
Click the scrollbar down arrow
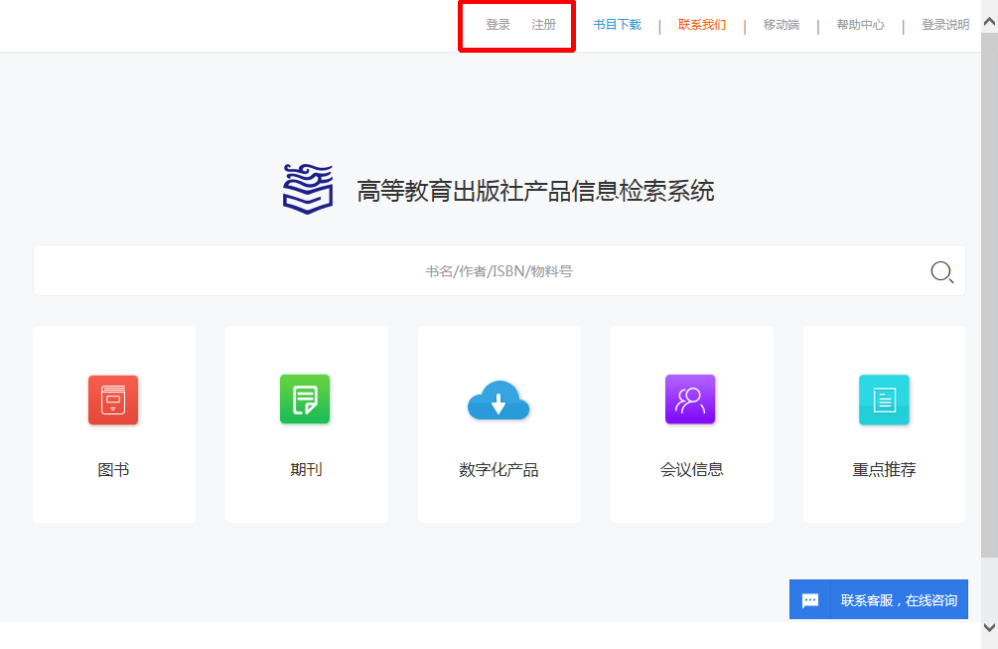coord(990,627)
